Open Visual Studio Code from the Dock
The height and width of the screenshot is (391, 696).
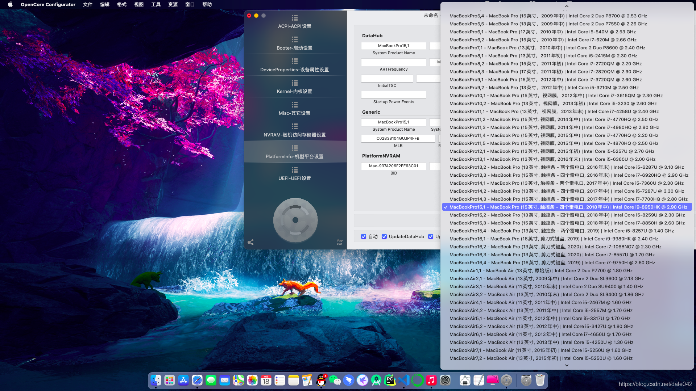coord(404,380)
